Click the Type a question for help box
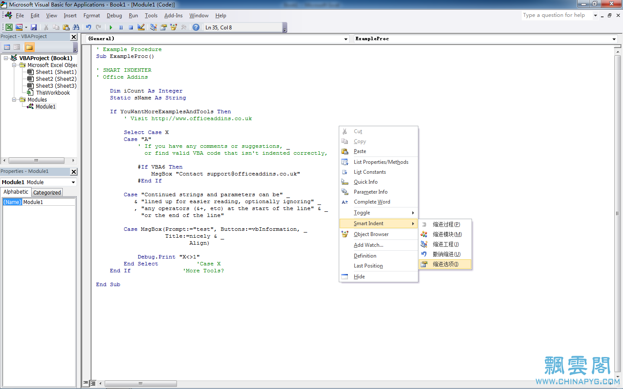Viewport: 623px width, 389px height. point(556,15)
